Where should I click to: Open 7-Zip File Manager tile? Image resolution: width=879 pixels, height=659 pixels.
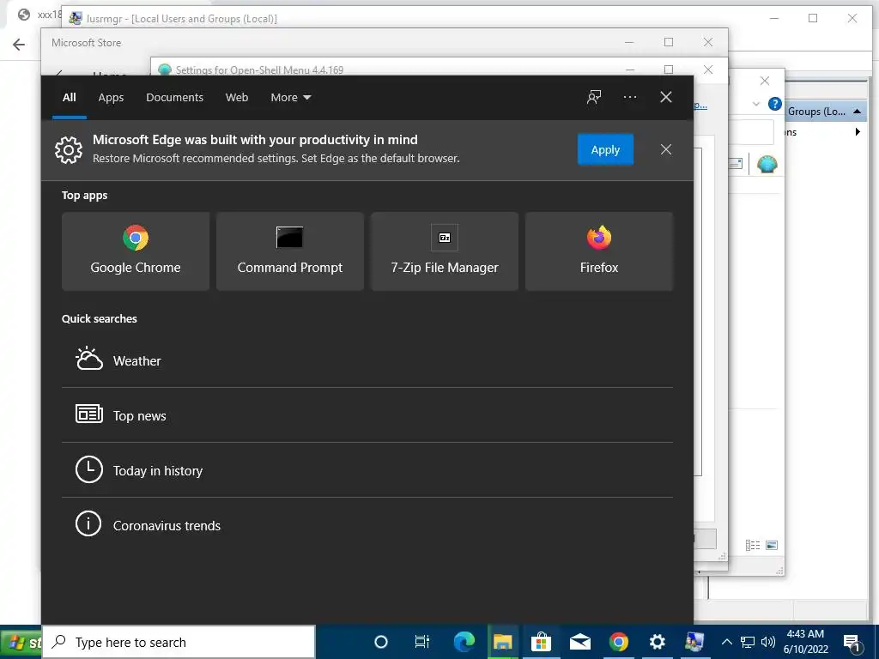(x=445, y=251)
